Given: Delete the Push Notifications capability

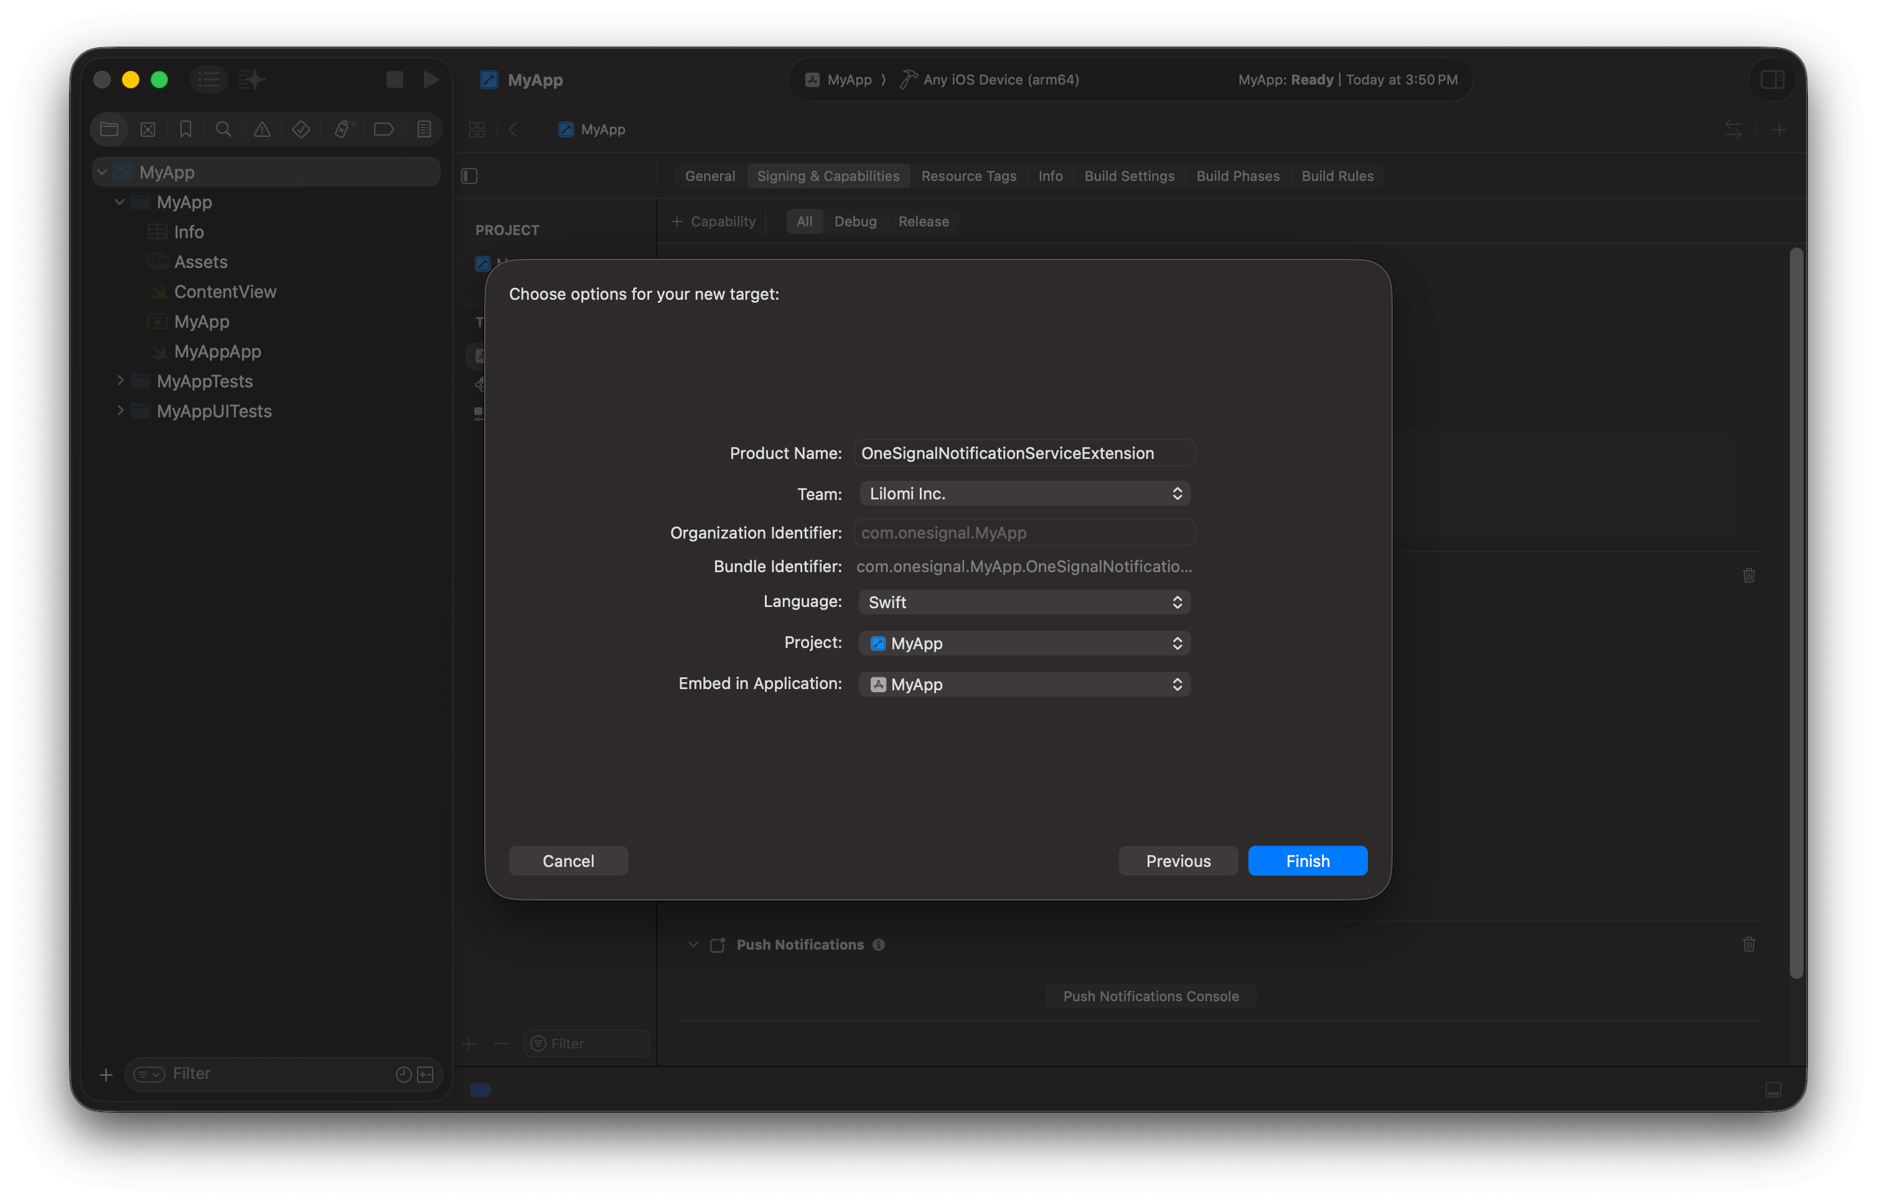Looking at the screenshot, I should (x=1749, y=943).
